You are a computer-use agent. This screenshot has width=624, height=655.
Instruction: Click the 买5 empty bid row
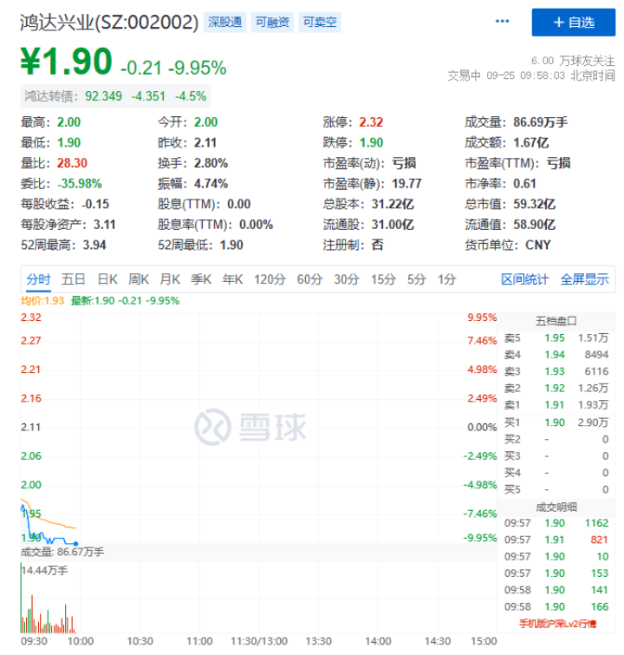pos(556,489)
